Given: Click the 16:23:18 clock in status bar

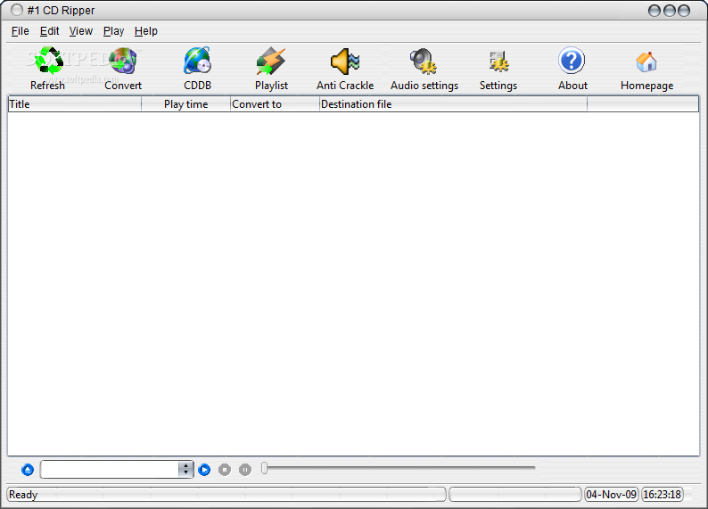Looking at the screenshot, I should click(662, 495).
